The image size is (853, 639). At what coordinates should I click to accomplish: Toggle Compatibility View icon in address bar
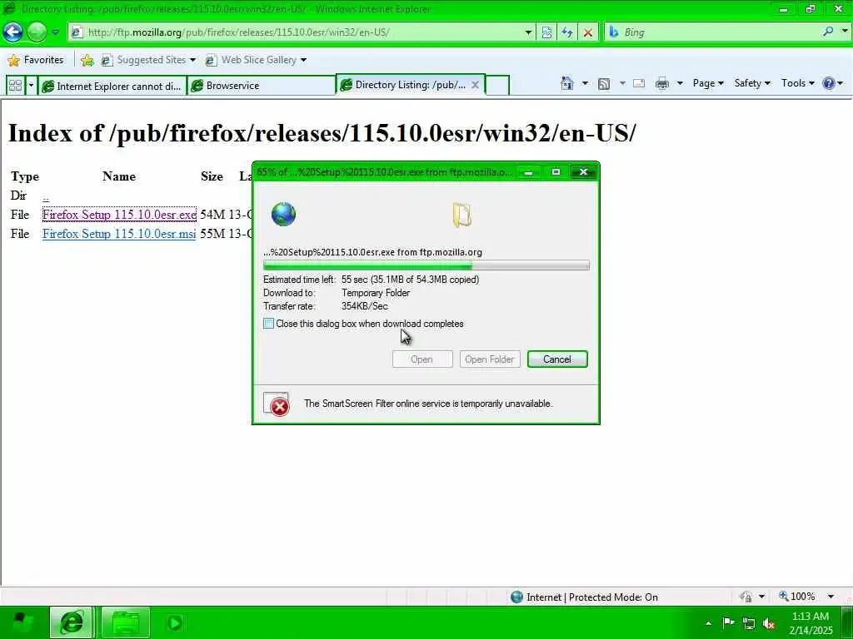(x=546, y=32)
